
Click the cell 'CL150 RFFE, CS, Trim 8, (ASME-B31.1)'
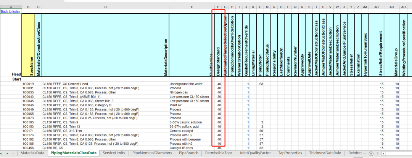coord(105,96)
